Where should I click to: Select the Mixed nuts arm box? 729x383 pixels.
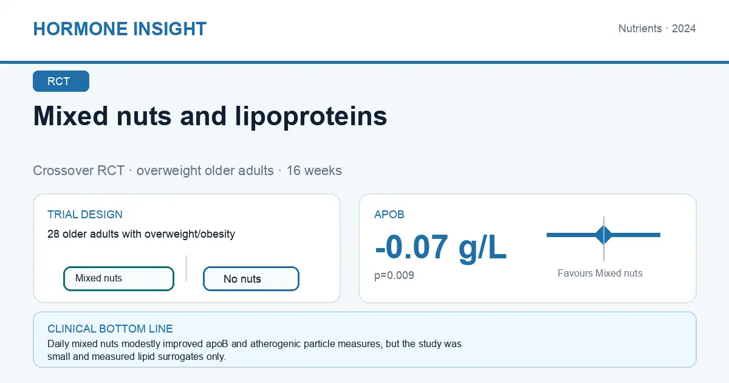(119, 278)
